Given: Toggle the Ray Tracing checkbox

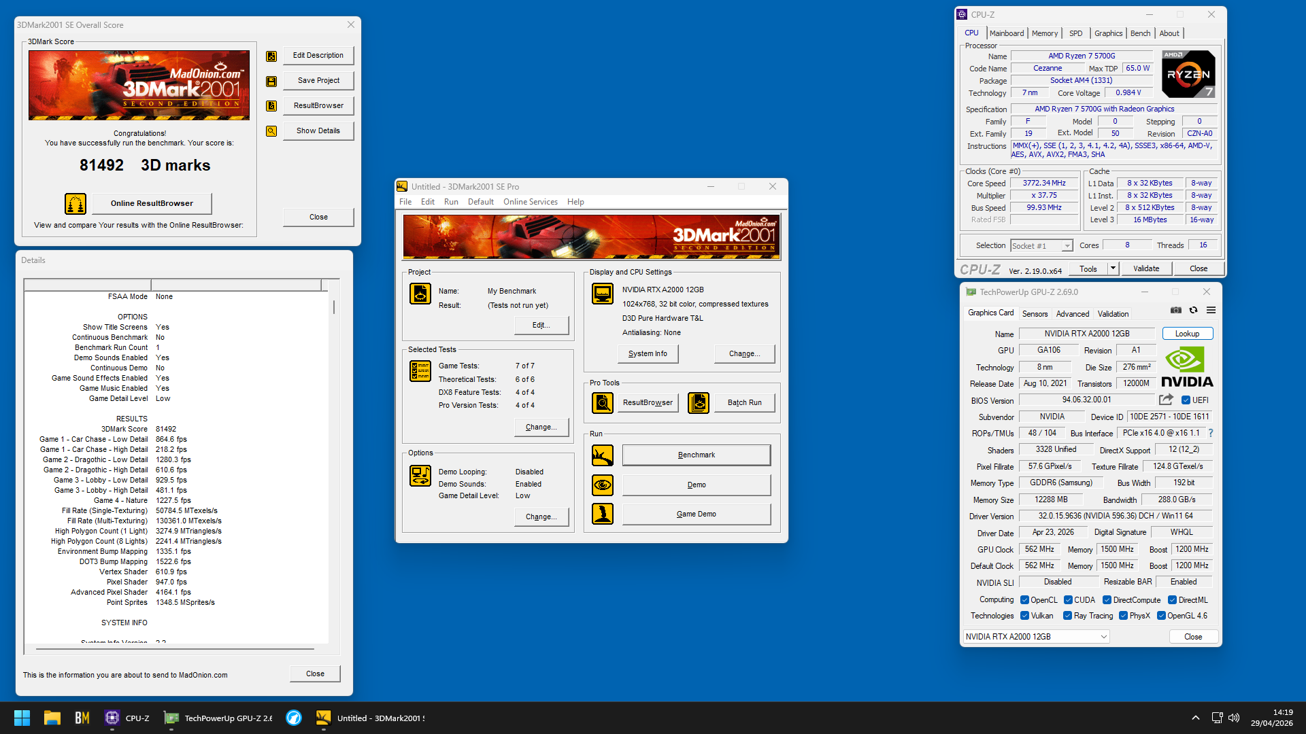Looking at the screenshot, I should [1068, 616].
